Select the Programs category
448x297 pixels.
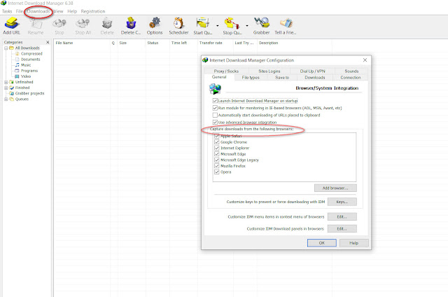coord(29,71)
